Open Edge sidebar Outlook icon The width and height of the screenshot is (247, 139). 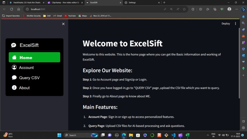pyautogui.click(x=243, y=55)
